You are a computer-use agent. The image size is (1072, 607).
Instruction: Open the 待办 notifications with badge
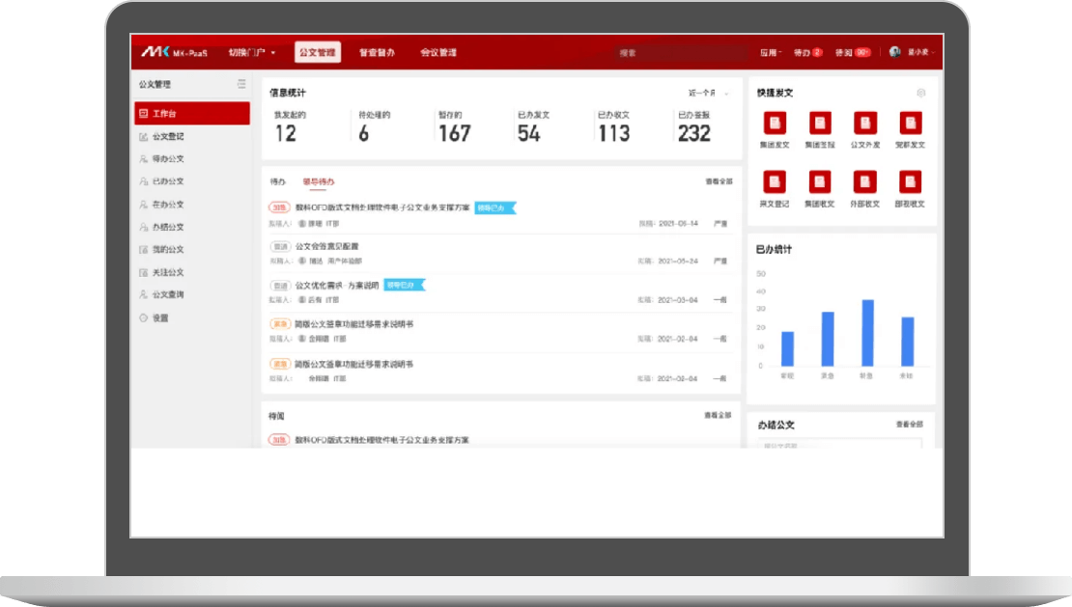click(807, 52)
